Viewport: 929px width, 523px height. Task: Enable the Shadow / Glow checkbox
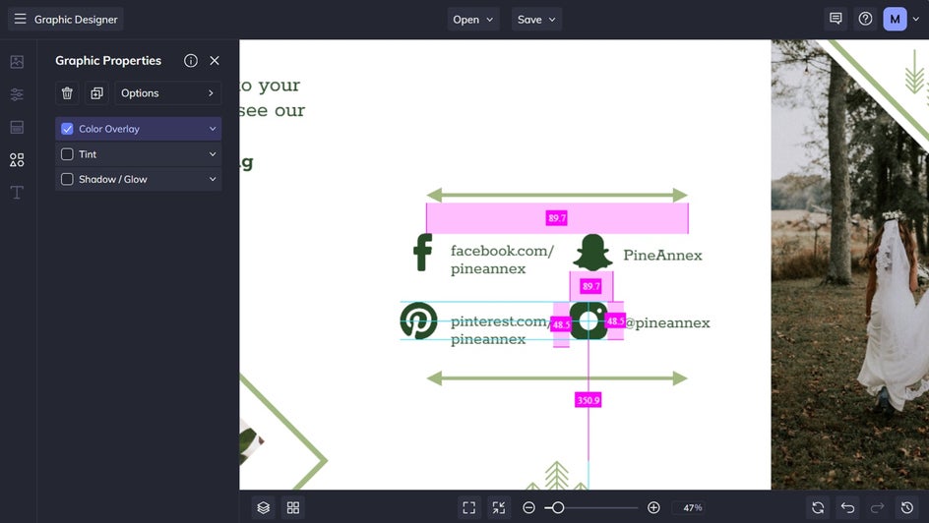pos(67,179)
